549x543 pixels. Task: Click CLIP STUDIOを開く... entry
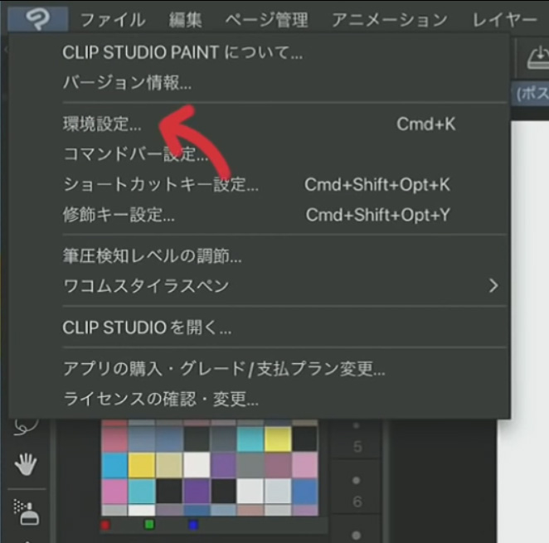147,327
